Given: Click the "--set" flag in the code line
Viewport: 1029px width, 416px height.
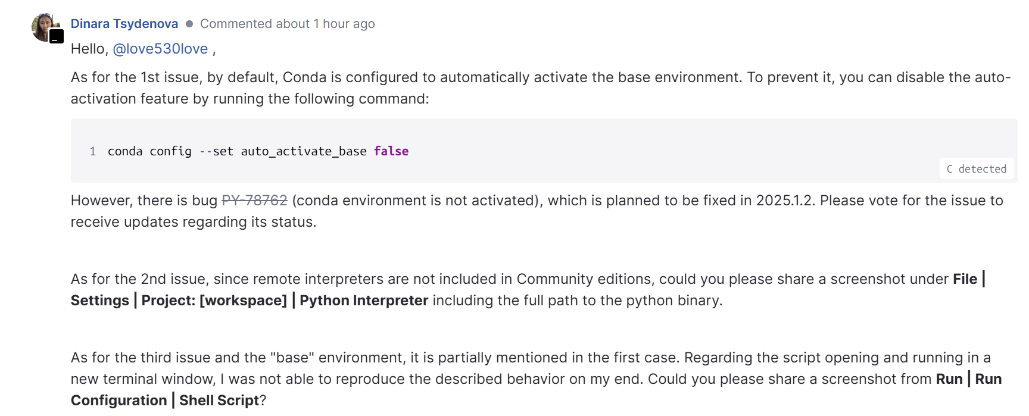Looking at the screenshot, I should (x=216, y=151).
